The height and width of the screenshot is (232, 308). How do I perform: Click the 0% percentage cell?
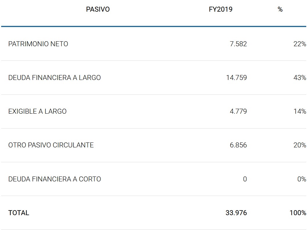click(301, 179)
